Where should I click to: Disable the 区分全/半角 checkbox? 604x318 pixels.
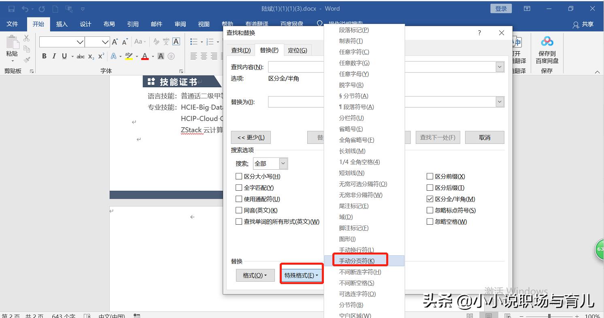pos(430,199)
